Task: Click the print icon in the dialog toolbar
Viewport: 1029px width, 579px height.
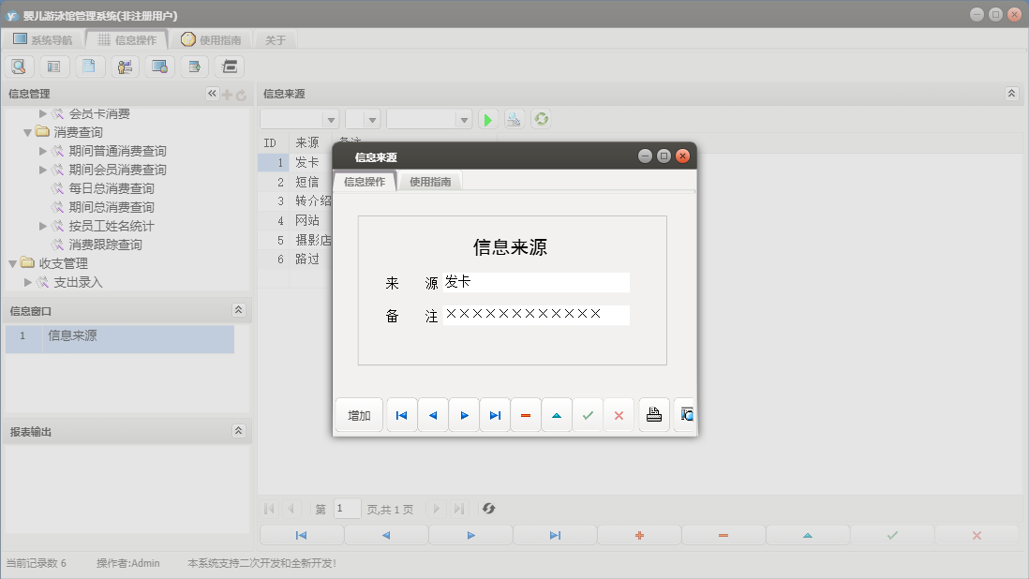Action: tap(654, 415)
